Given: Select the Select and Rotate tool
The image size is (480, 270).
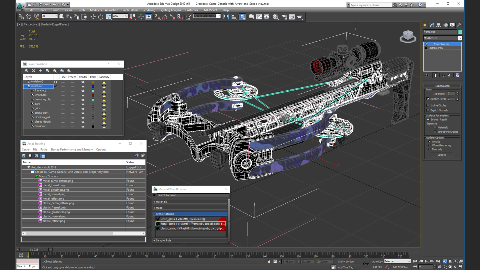Looking at the screenshot, I should tap(100, 17).
